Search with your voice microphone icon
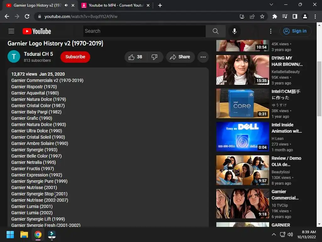The height and width of the screenshot is (242, 322). pos(234,31)
